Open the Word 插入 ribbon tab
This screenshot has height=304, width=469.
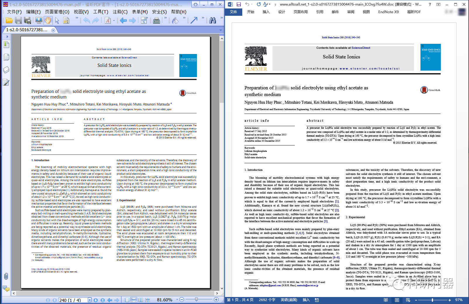click(266, 12)
